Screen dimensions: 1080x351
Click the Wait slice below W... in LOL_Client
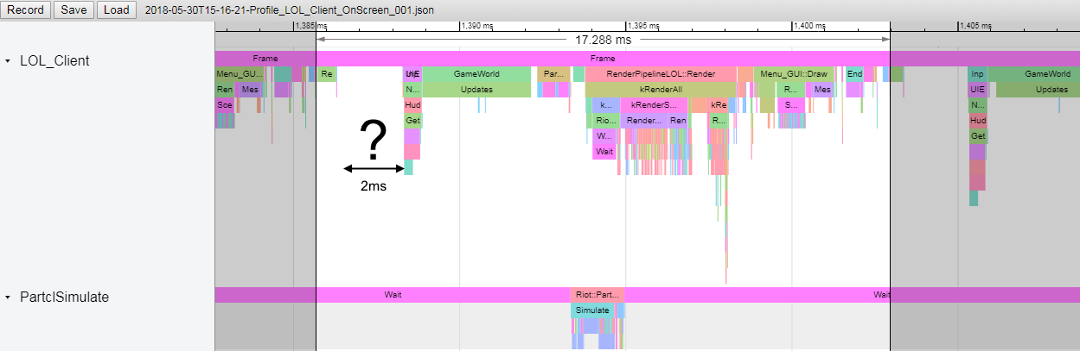pyautogui.click(x=604, y=152)
